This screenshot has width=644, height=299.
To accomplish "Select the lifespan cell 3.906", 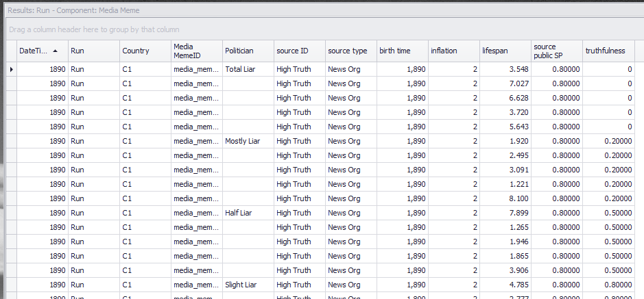I will pyautogui.click(x=505, y=270).
